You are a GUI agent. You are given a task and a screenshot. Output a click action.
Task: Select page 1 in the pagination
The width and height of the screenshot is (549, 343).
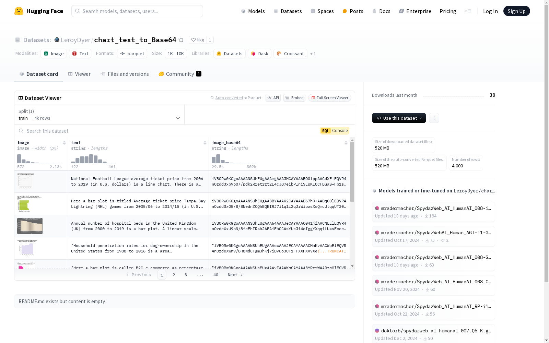(x=162, y=275)
